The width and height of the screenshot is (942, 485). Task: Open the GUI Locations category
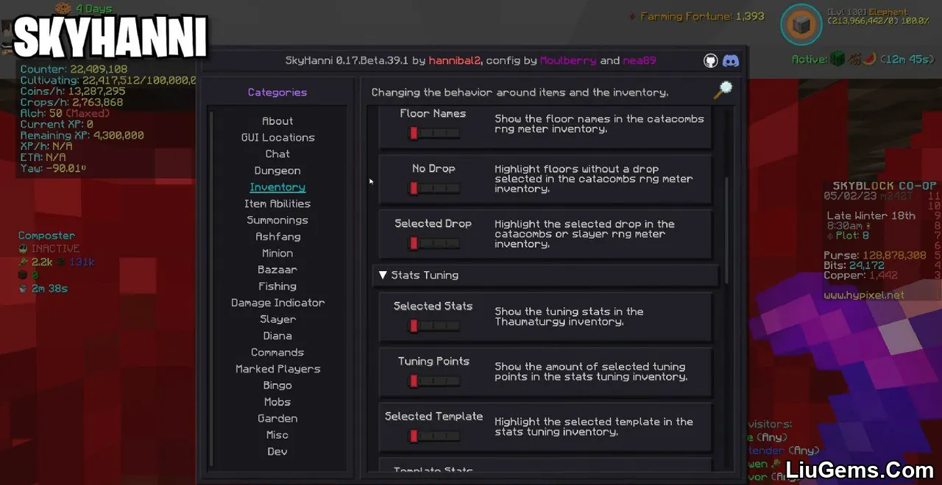pyautogui.click(x=277, y=137)
